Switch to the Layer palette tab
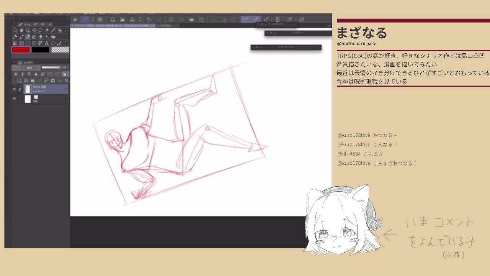The width and height of the screenshot is (490, 276). (x=26, y=62)
